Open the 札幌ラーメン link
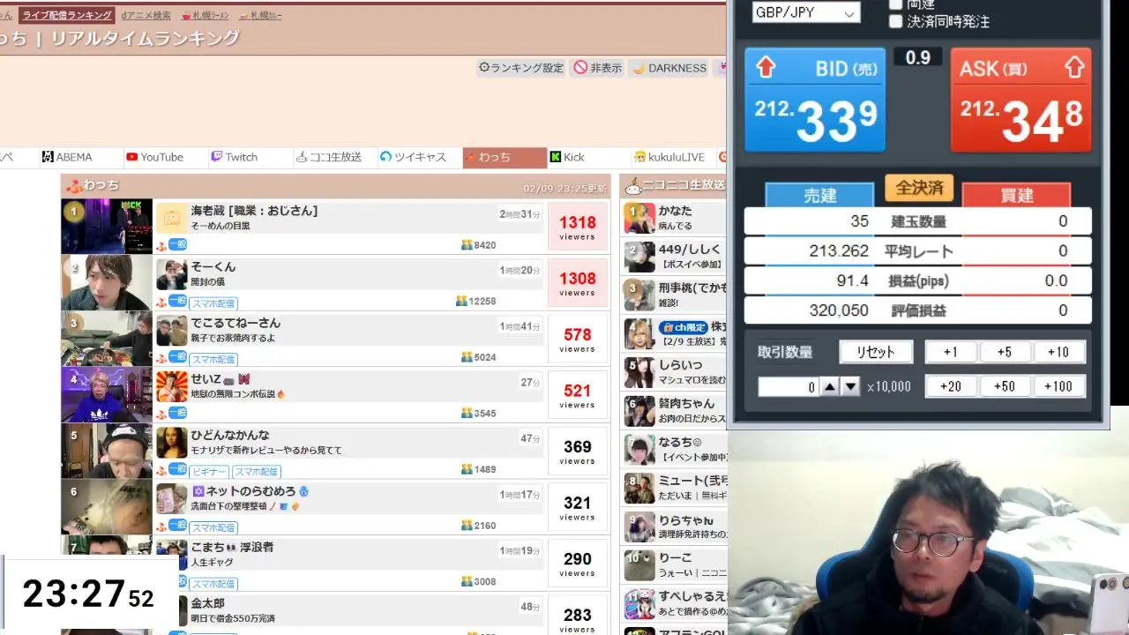This screenshot has height=635, width=1129. tap(206, 16)
